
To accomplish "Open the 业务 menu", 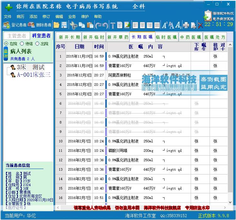I will click(72, 16).
